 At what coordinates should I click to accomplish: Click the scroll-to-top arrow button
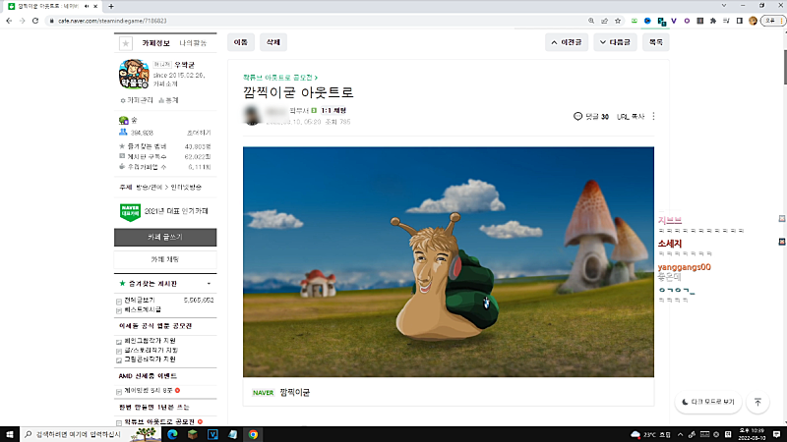(757, 402)
